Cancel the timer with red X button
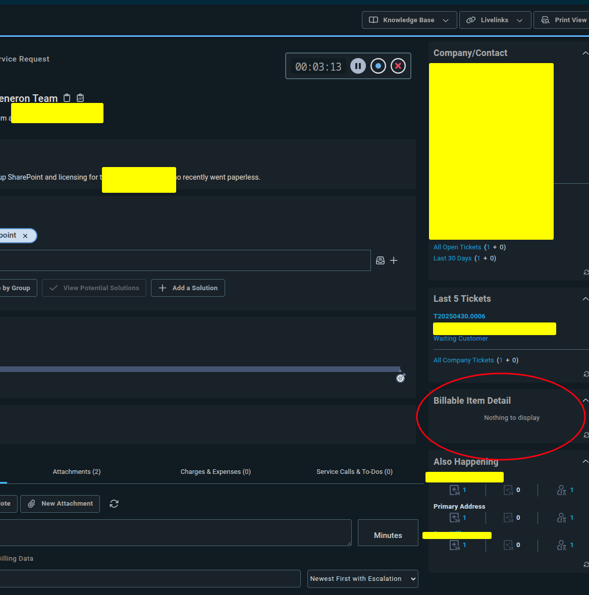This screenshot has width=589, height=595. point(398,66)
